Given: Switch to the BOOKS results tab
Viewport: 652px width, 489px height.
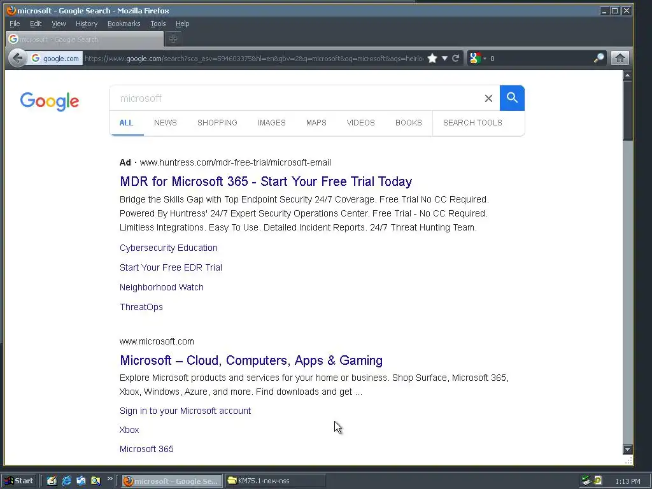Looking at the screenshot, I should (408, 123).
